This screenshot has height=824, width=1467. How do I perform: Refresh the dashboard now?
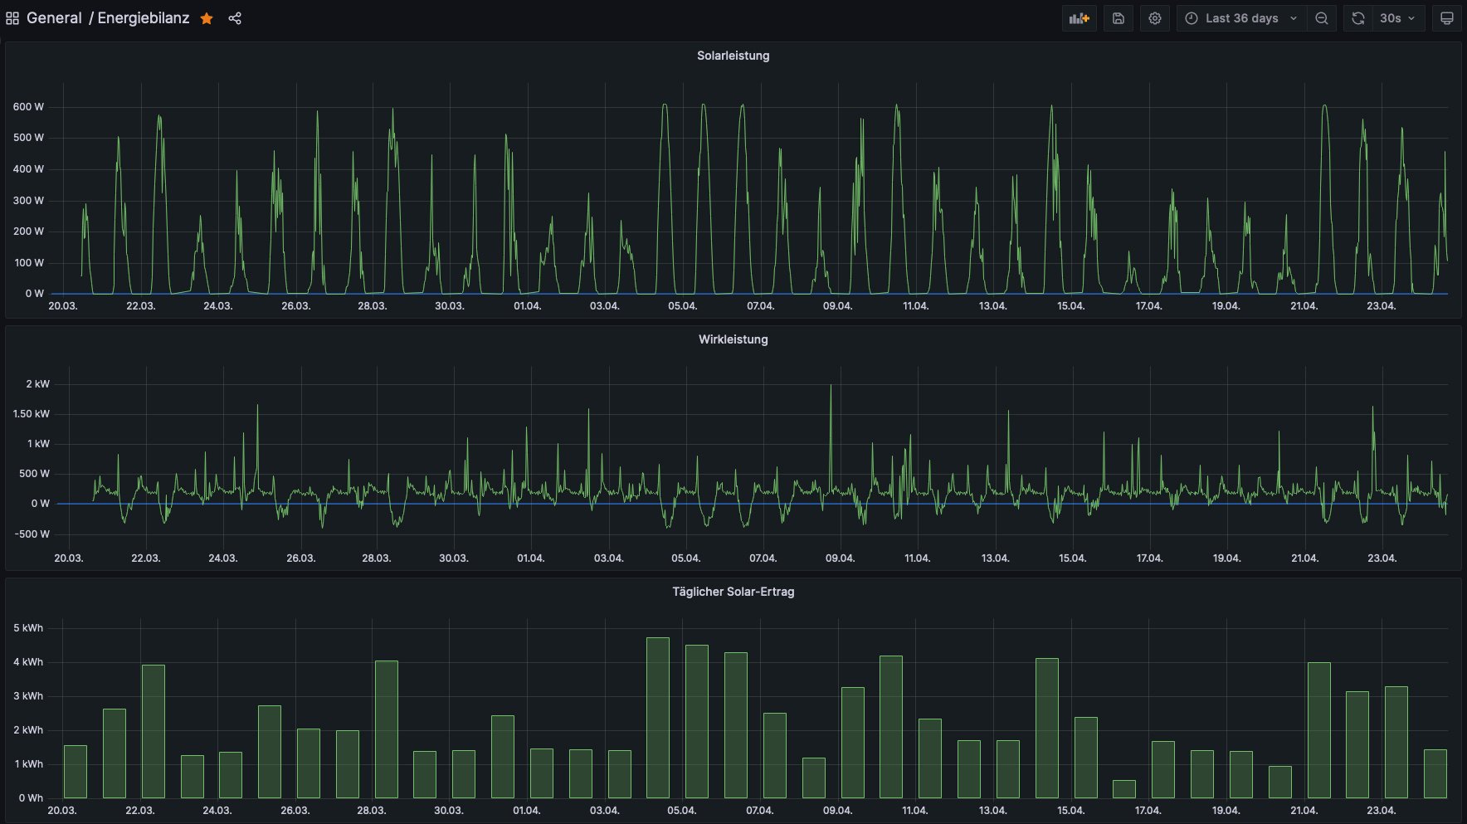1357,18
